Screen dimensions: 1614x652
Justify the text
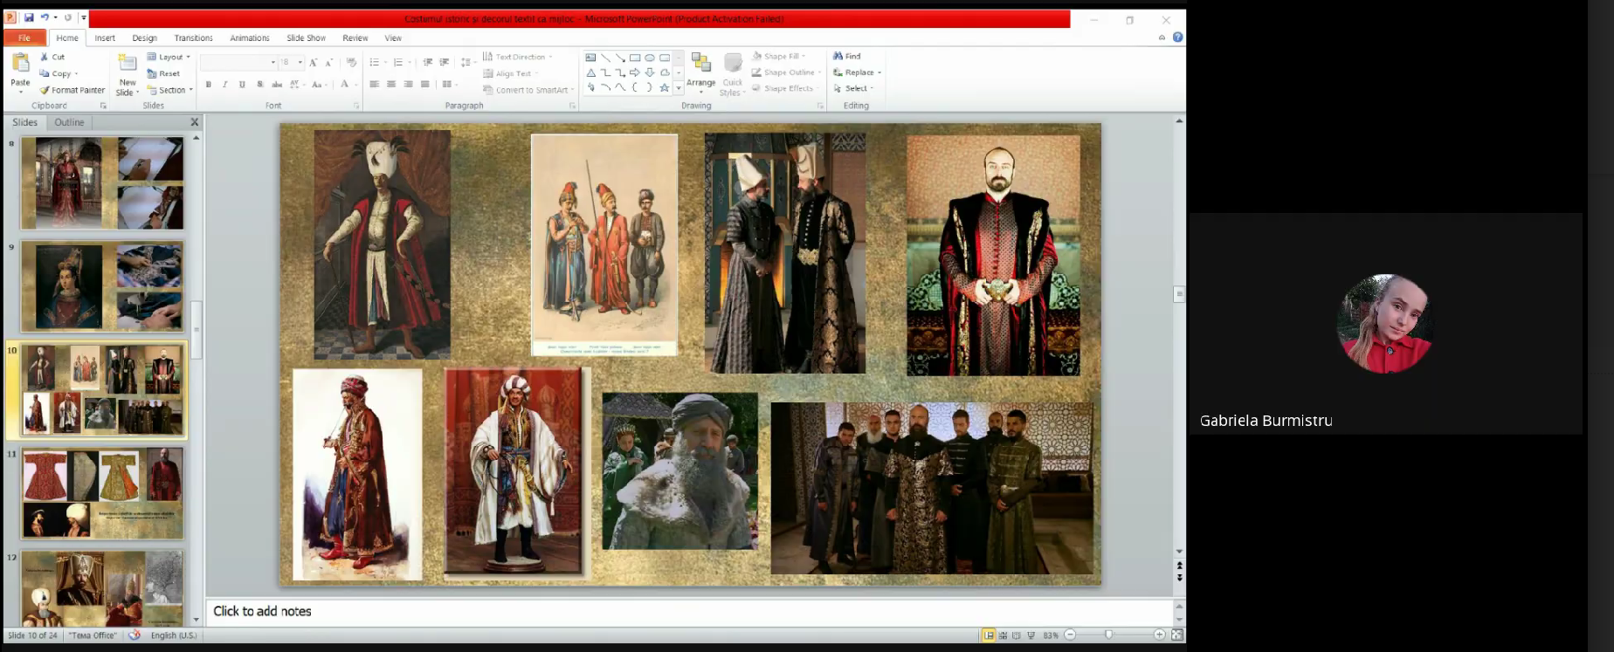click(424, 84)
